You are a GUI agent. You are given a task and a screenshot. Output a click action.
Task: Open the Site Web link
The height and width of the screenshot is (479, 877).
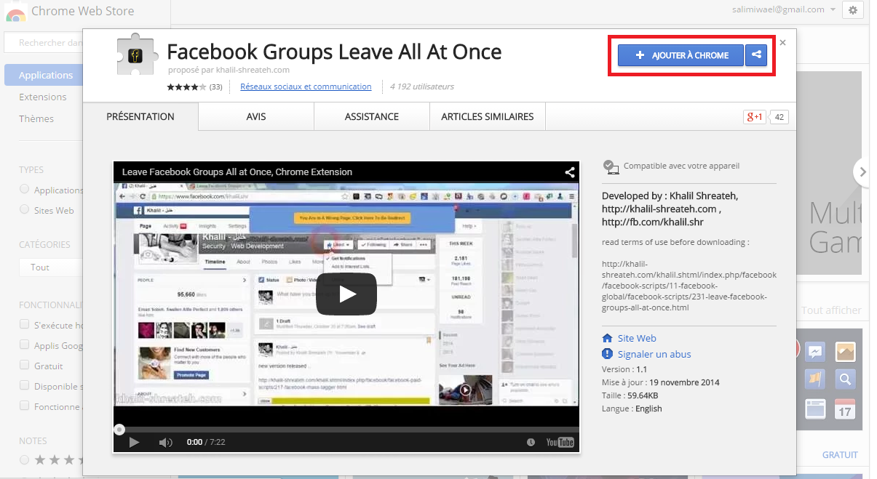point(637,338)
